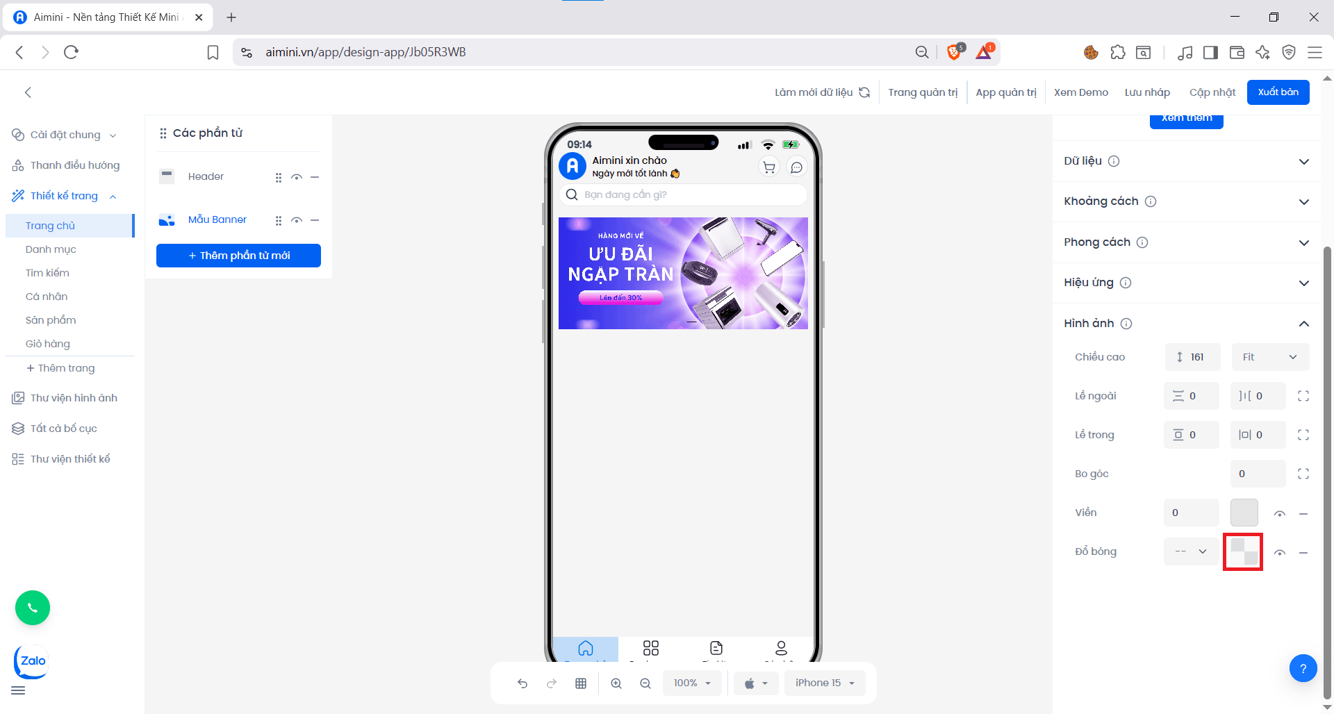
Task: Toggle the grid icon near zoom controls
Action: [581, 683]
